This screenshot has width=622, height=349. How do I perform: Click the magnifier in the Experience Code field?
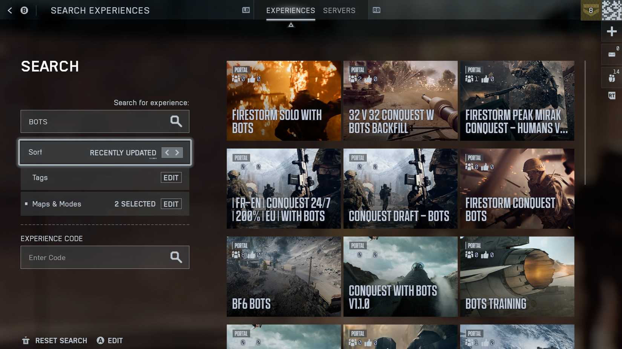tap(176, 257)
